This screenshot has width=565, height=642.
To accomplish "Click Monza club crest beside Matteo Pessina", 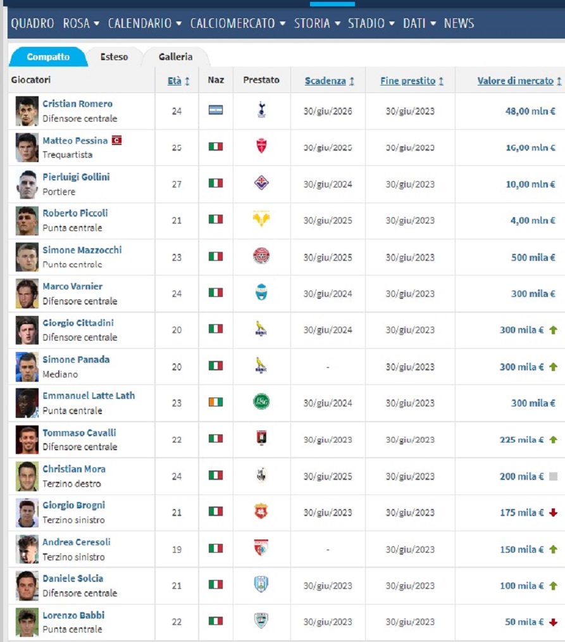I will click(261, 147).
